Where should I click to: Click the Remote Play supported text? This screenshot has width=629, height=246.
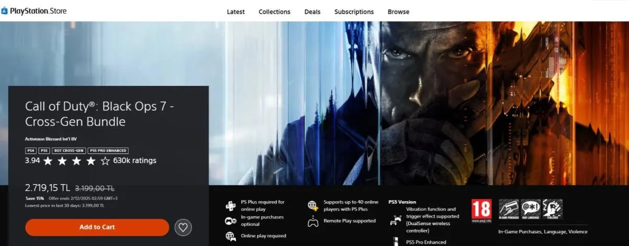click(x=349, y=221)
